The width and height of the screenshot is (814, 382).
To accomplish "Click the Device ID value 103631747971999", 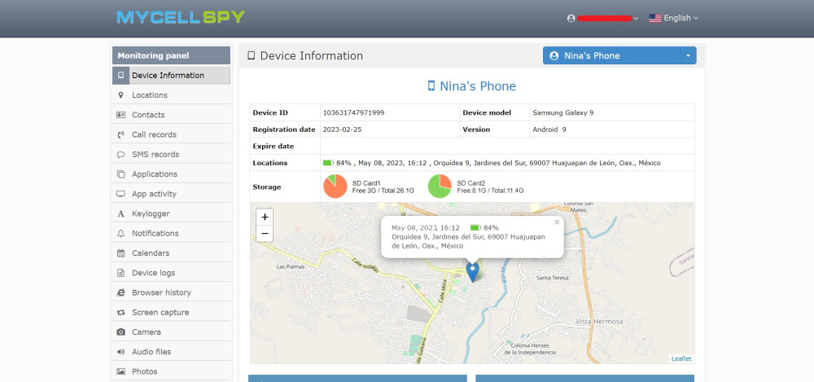I will click(x=353, y=112).
